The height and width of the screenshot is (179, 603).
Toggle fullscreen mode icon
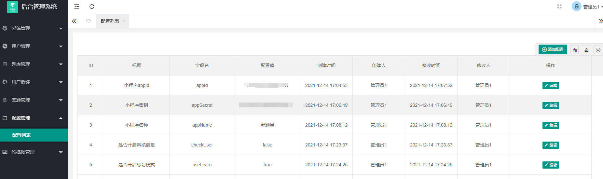(559, 7)
